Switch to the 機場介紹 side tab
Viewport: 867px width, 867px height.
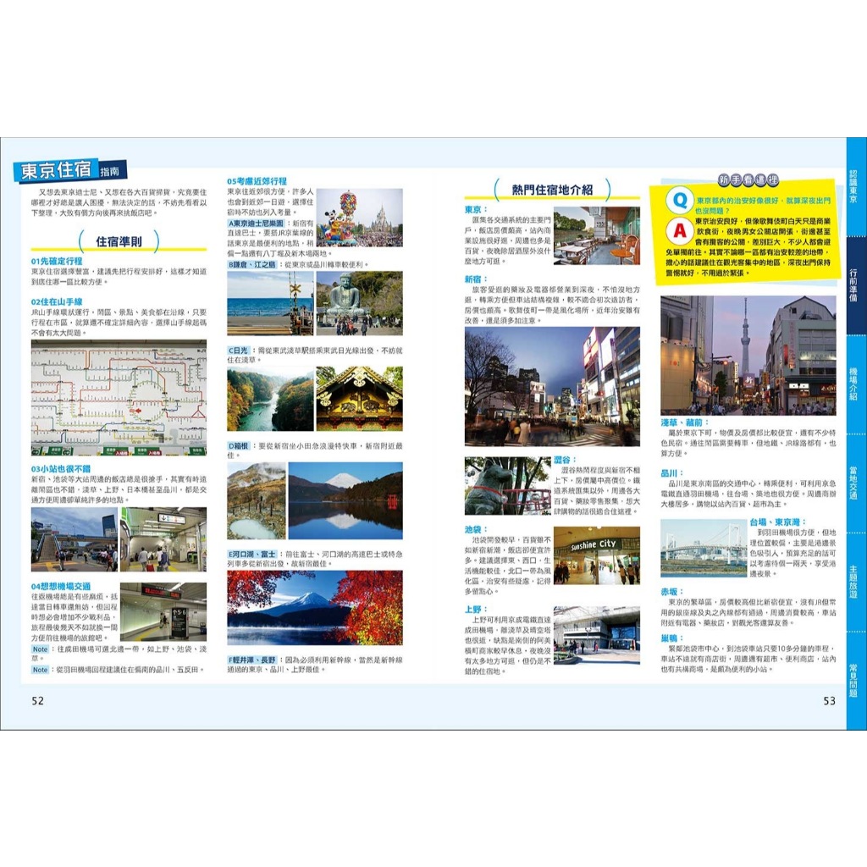click(855, 385)
